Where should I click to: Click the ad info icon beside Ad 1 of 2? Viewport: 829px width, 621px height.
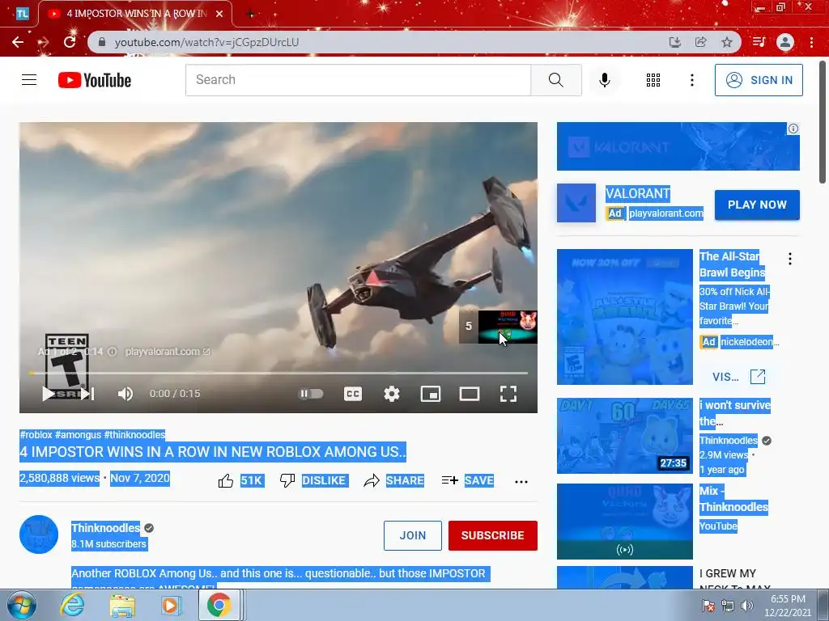pyautogui.click(x=112, y=352)
